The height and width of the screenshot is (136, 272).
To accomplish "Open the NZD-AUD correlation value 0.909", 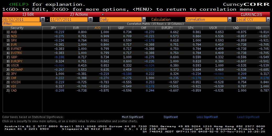I will [x=105, y=36].
